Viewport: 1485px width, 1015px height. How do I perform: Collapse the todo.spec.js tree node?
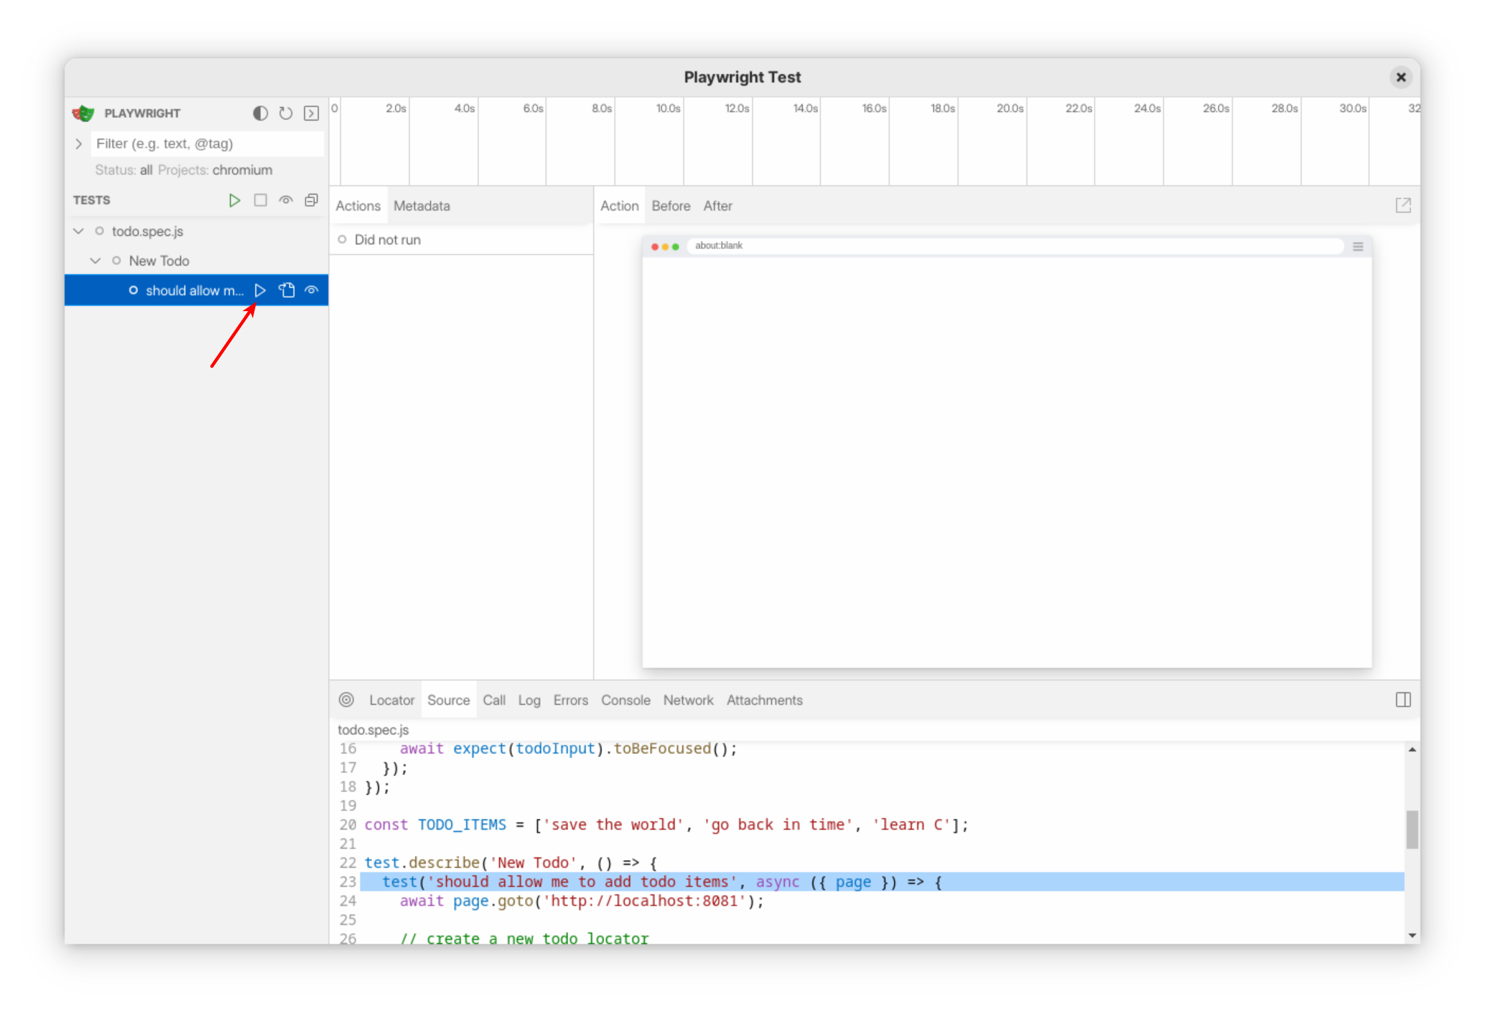point(78,231)
